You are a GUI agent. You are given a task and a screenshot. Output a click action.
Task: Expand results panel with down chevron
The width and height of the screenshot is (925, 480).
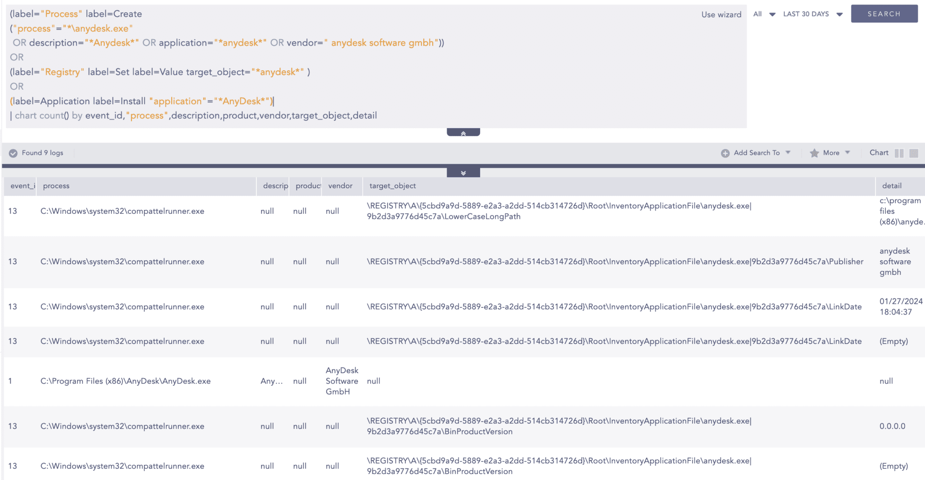463,173
